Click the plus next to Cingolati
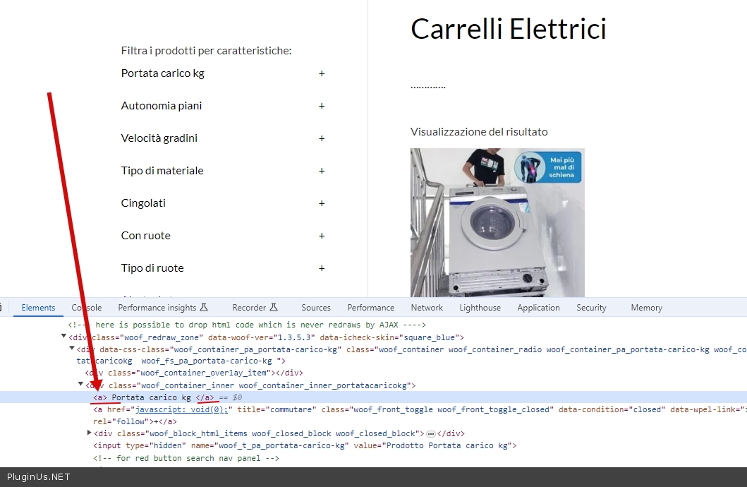 click(x=322, y=203)
